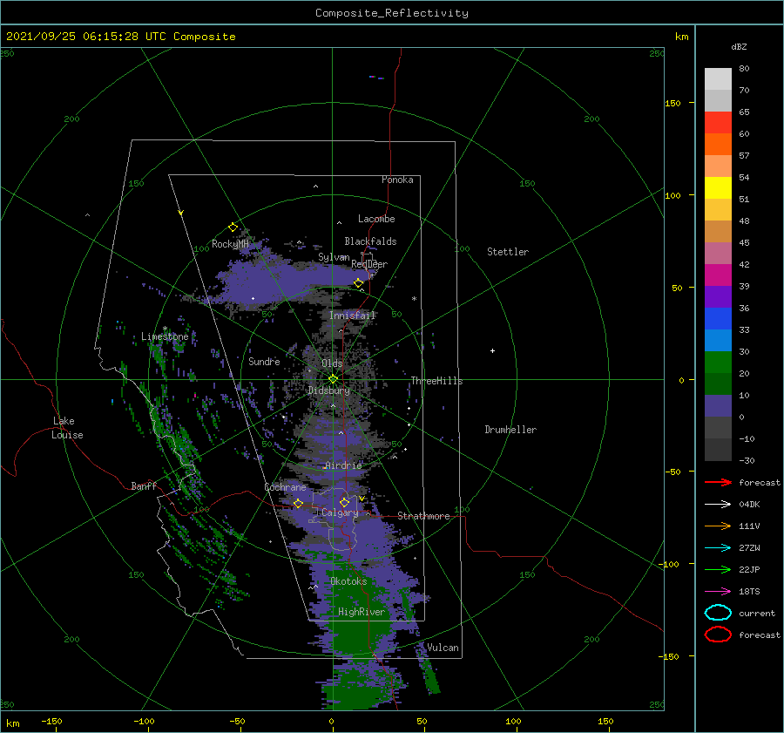Click the Airdrie city label
The image size is (784, 733).
343,465
